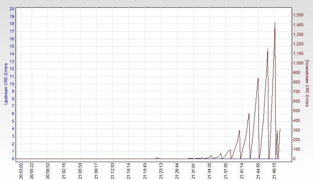Click the 21:02:16 time label
The image size is (313, 180).
tap(64, 171)
